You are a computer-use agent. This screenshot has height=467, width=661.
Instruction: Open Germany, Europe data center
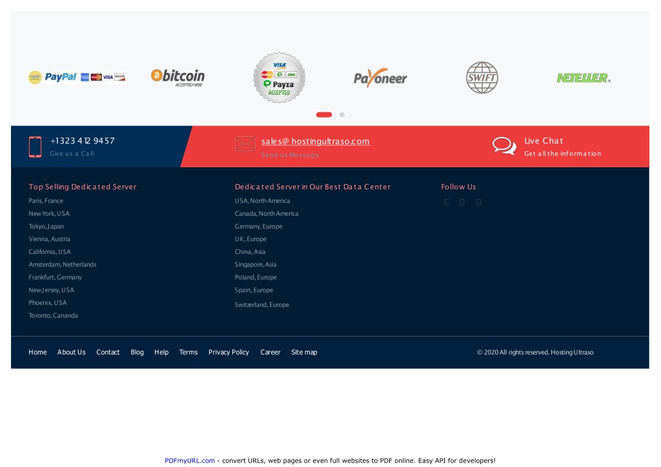point(258,227)
